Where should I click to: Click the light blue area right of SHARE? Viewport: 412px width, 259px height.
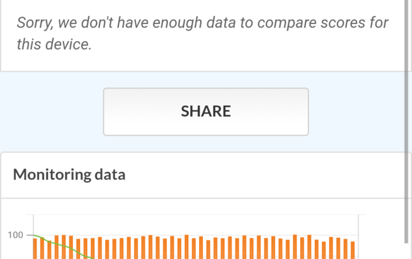tap(359, 112)
